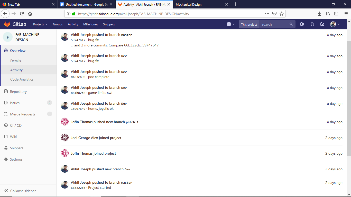Viewport: 351px width, 197px height.
Task: Open Merge Requests in the sidebar
Action: coord(23,114)
